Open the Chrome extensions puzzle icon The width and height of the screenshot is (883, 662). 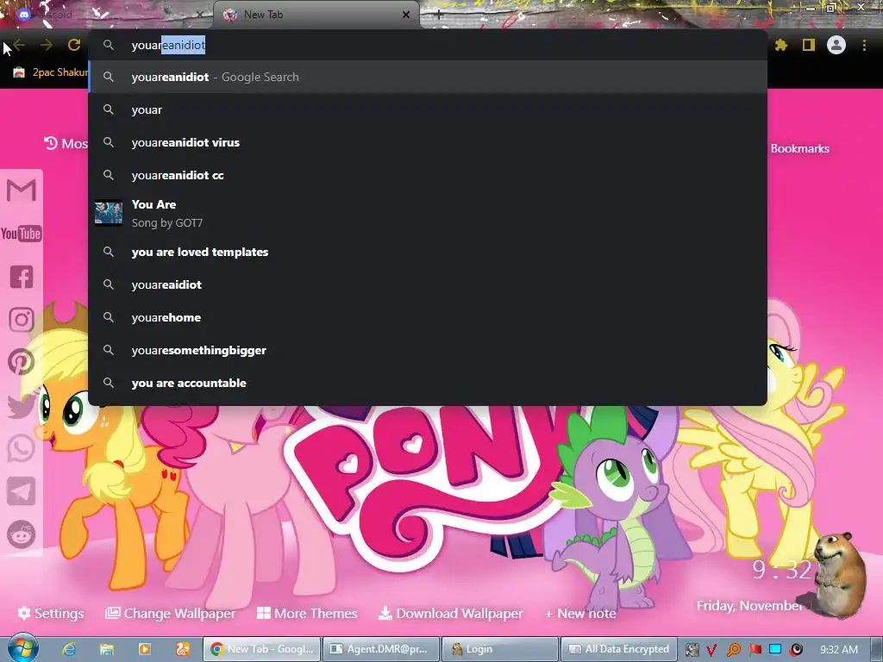tap(781, 45)
